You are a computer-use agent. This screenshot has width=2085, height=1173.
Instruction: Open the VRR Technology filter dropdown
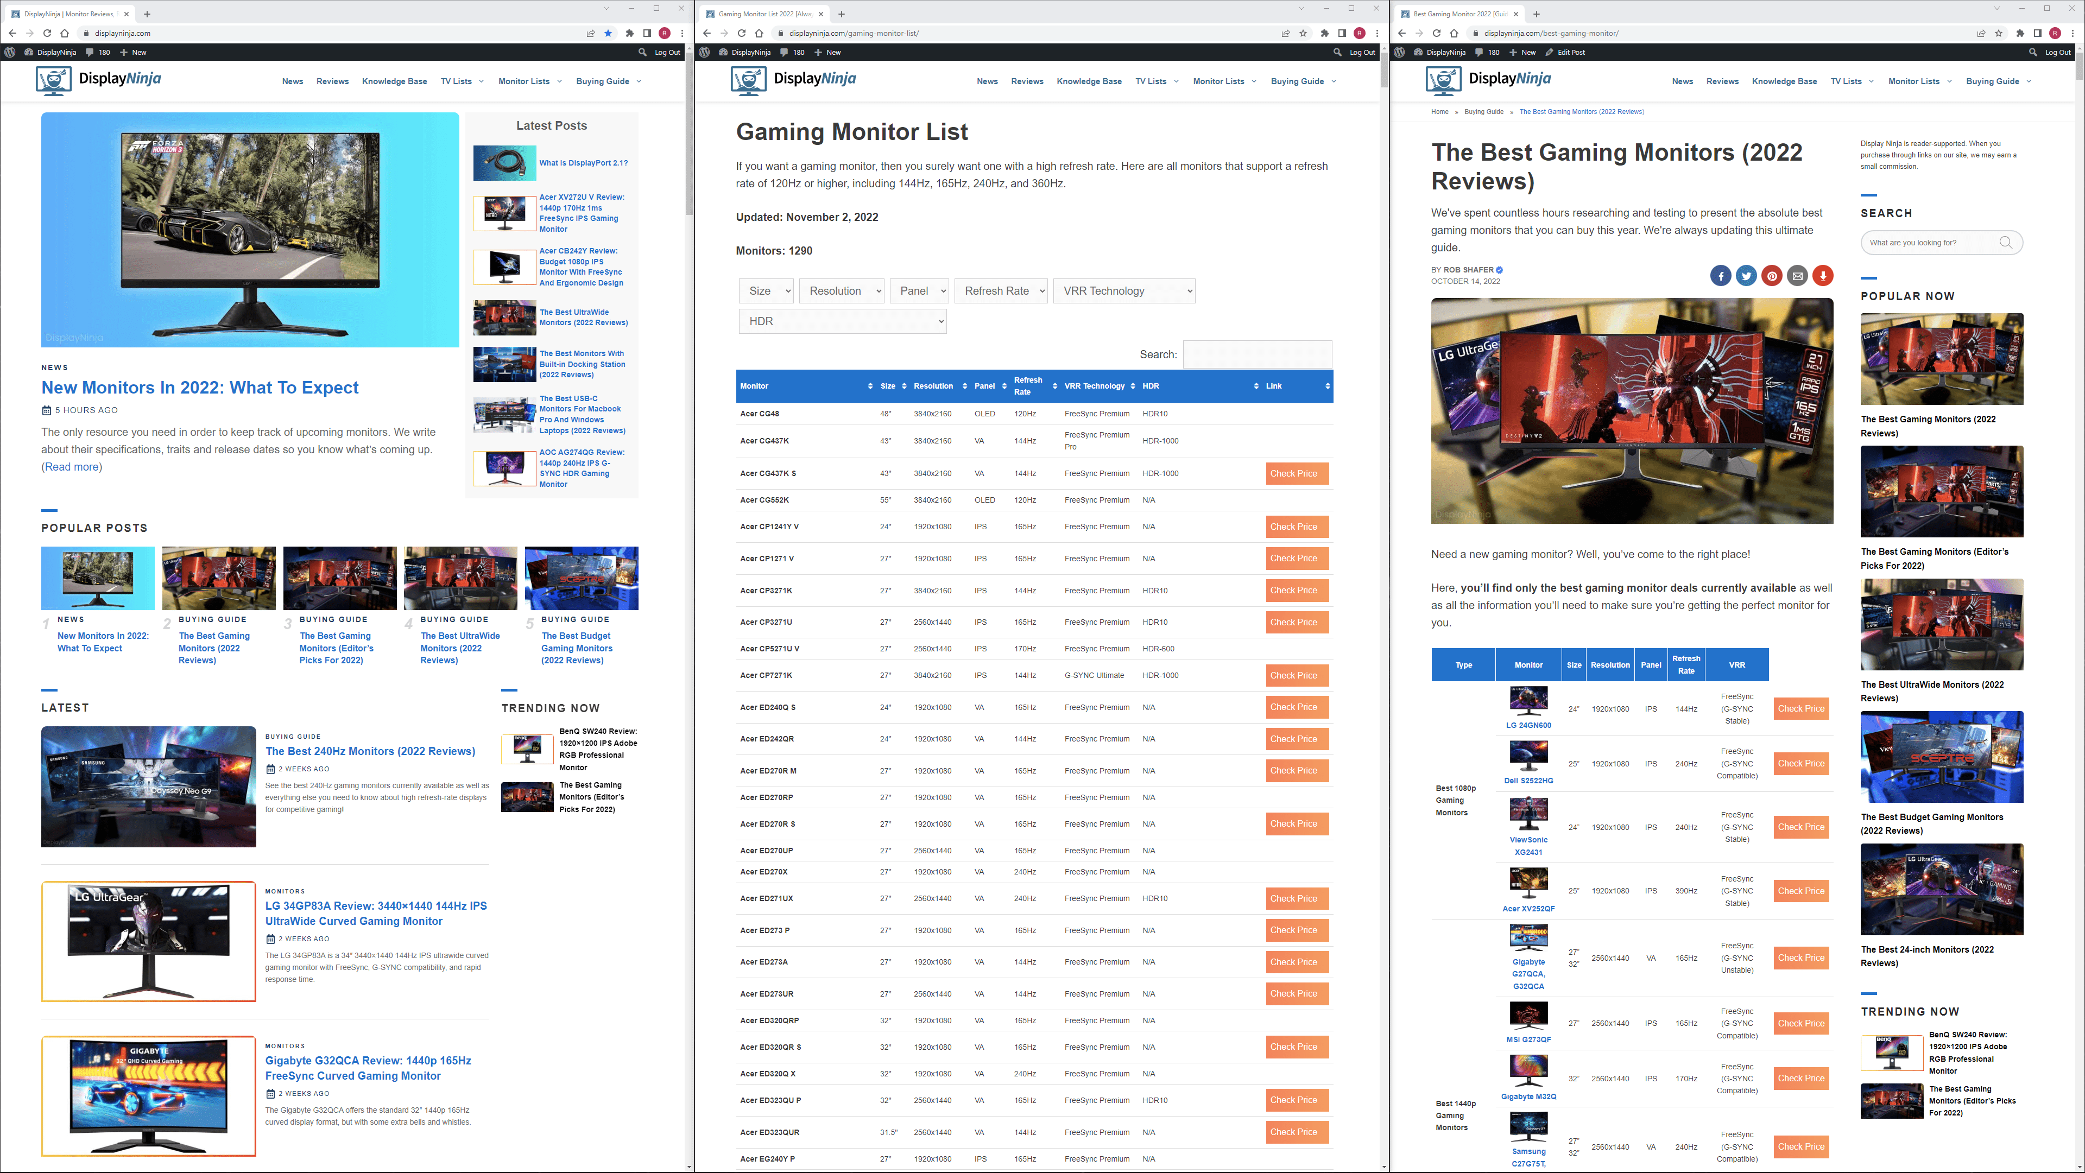coord(1123,291)
